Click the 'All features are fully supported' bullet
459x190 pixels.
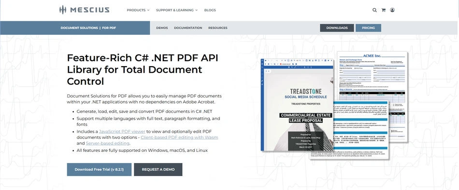142,150
